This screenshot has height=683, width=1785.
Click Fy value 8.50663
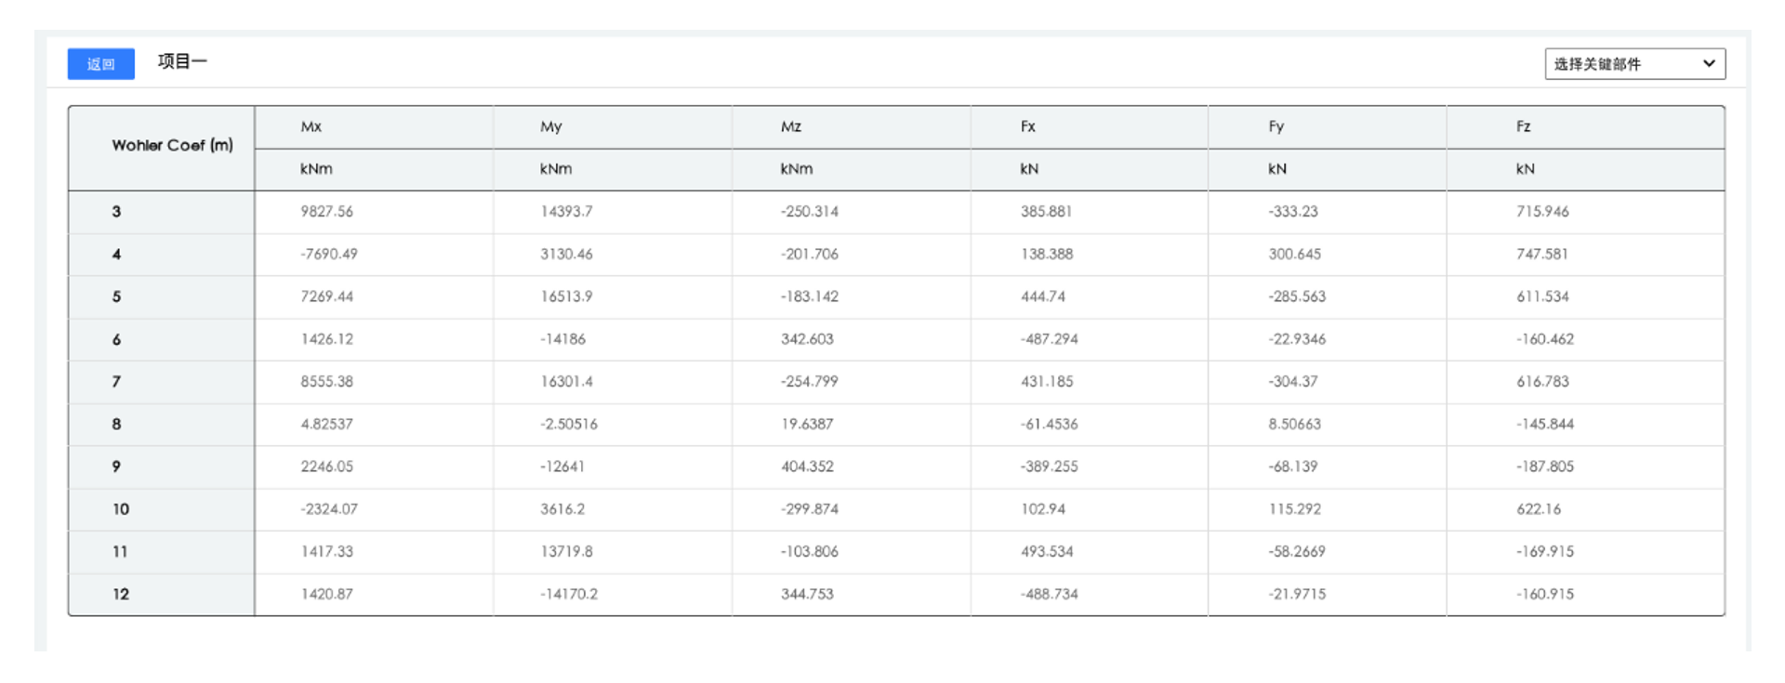1294,424
